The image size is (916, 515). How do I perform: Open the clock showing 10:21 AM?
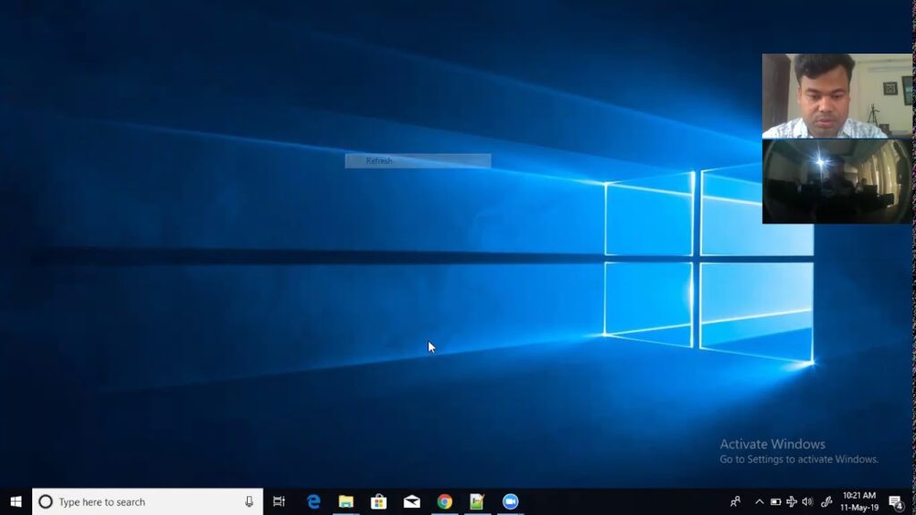[x=860, y=502]
